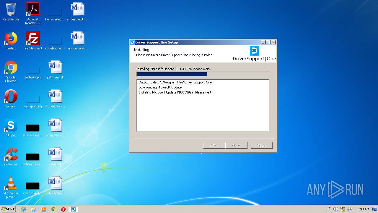Click the installation progress bar

[x=203, y=74]
